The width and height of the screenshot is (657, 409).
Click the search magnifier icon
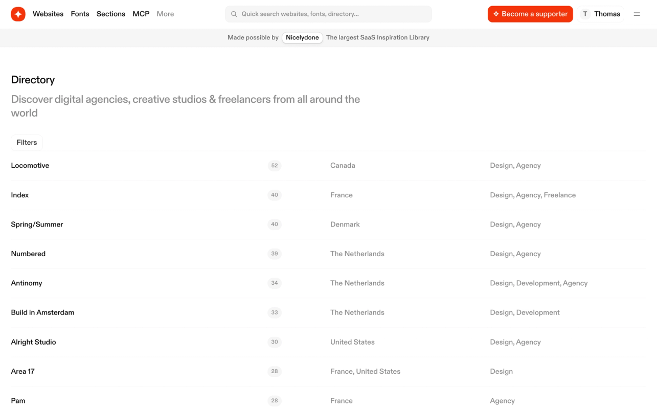tap(234, 14)
